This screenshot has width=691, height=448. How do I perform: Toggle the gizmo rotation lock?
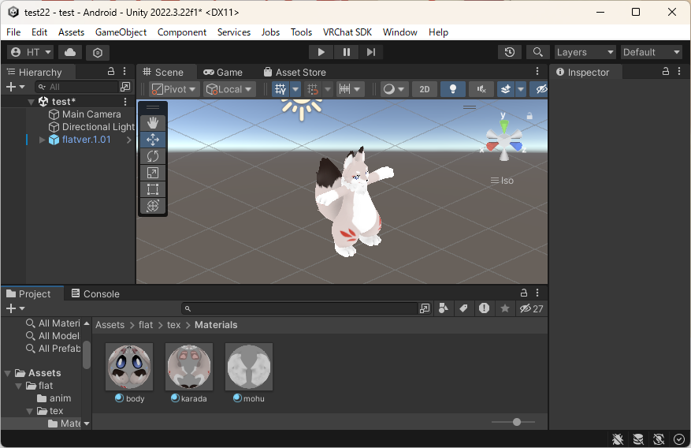[529, 116]
